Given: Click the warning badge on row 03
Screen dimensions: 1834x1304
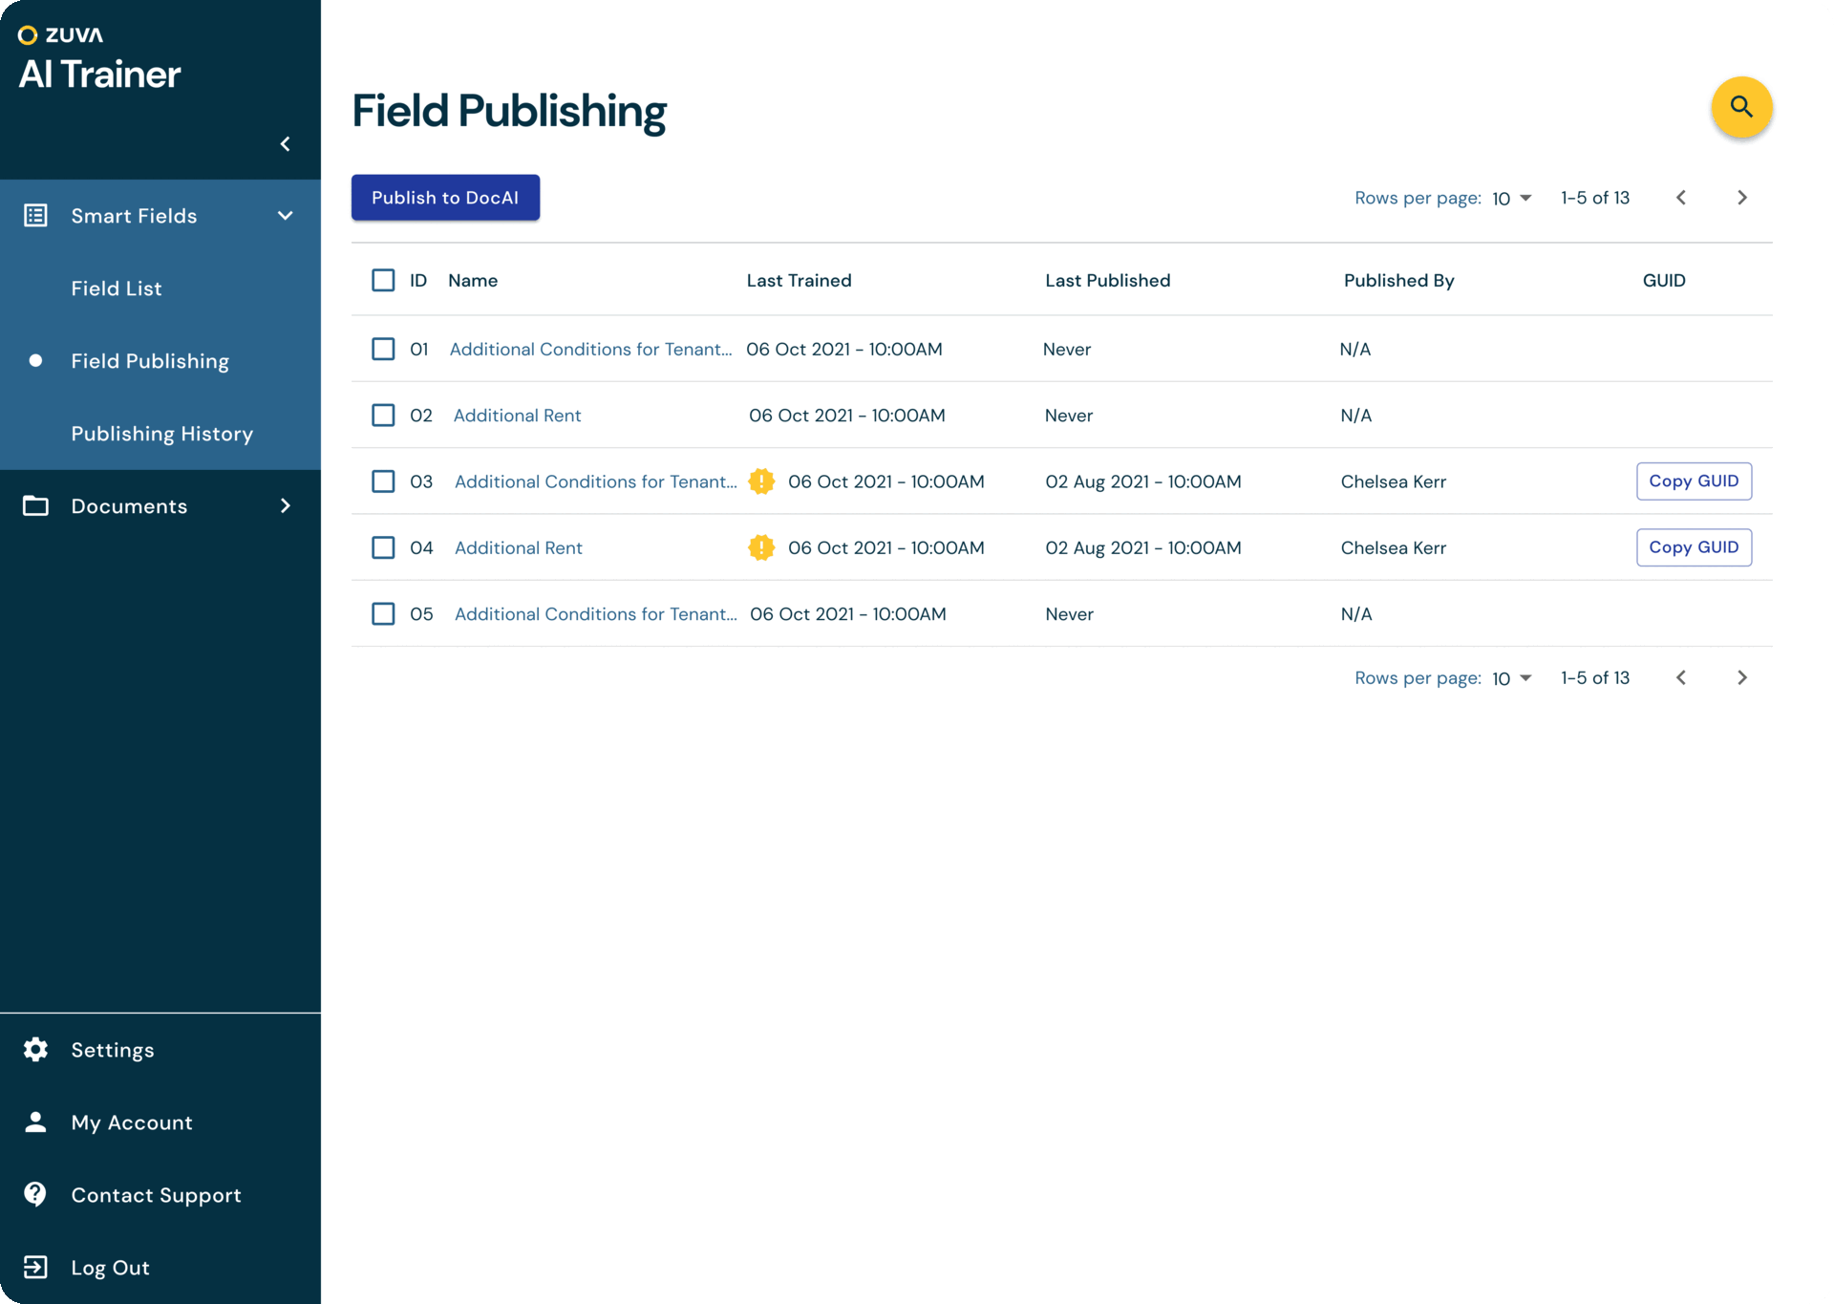Looking at the screenshot, I should click(x=761, y=481).
